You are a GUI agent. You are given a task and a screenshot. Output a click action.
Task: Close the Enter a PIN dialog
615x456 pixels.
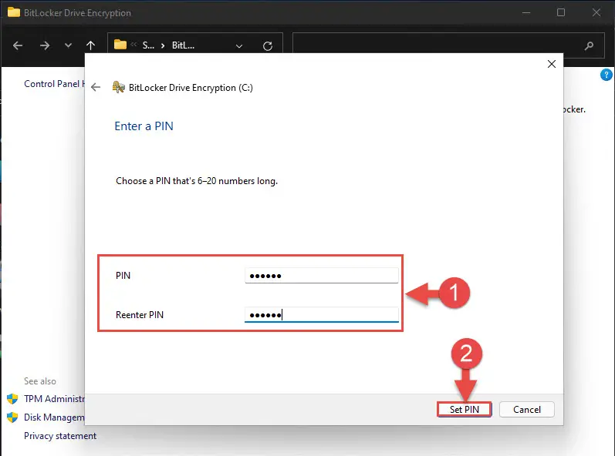point(552,64)
